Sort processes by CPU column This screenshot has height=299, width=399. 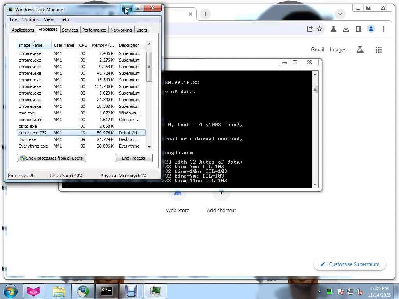tap(83, 45)
